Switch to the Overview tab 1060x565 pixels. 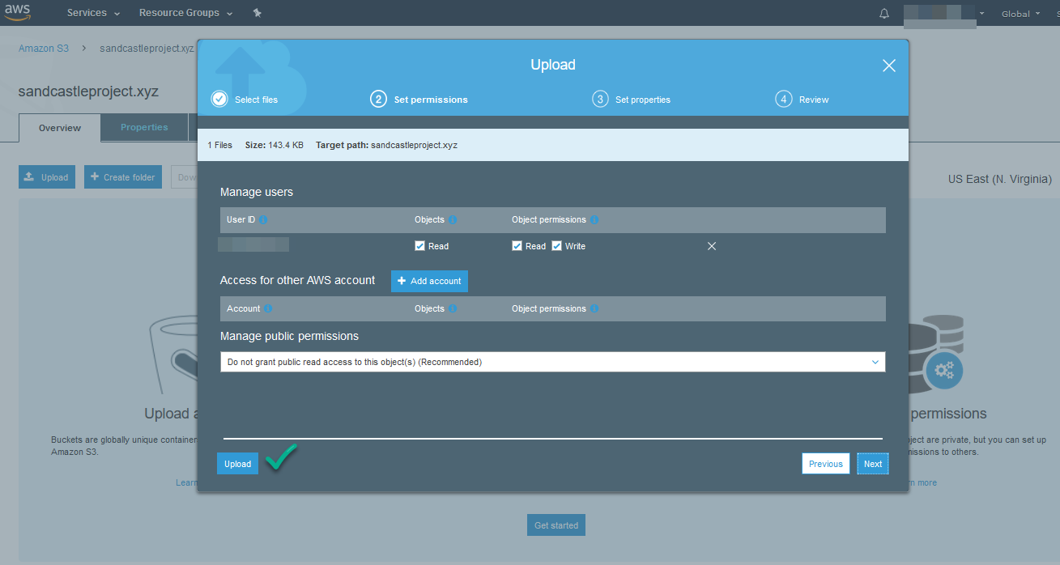click(60, 128)
